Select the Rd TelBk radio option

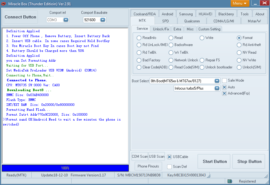click(x=139, y=52)
